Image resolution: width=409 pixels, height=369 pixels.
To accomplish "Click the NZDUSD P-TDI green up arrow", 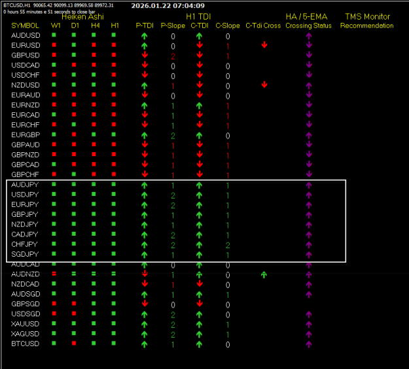I will pos(145,86).
